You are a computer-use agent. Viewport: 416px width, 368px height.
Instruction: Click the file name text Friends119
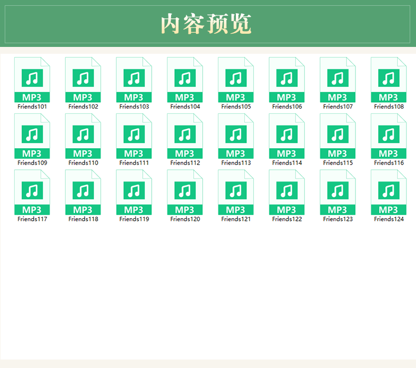(x=134, y=219)
